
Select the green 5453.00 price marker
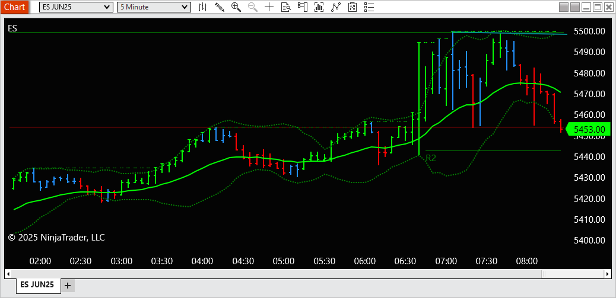(588, 129)
